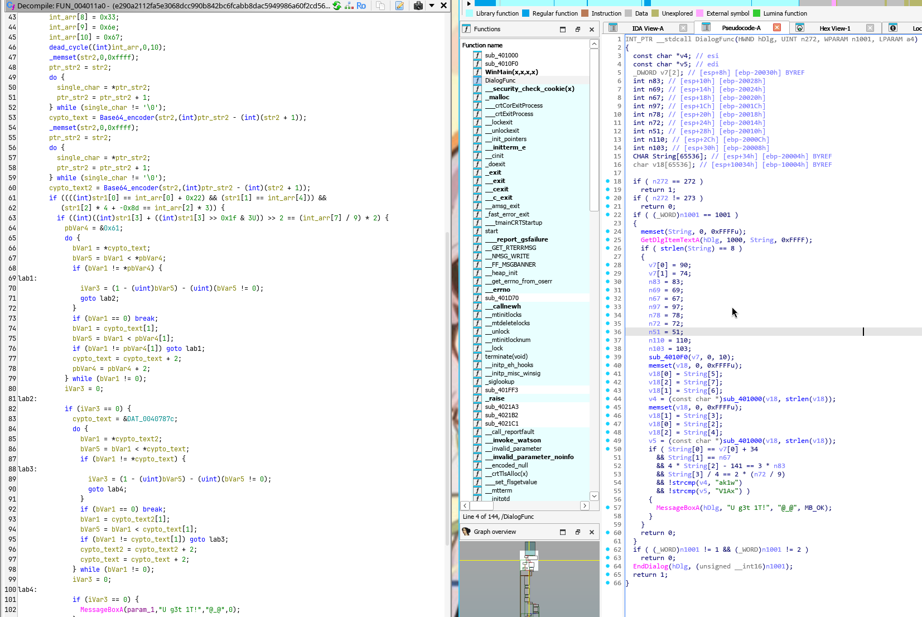Close the Hex View-1 tab
The height and width of the screenshot is (617, 922).
click(870, 28)
